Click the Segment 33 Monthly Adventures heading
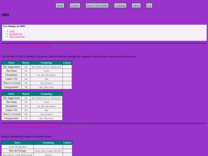This screenshot has width=208, height=156. tap(26, 47)
